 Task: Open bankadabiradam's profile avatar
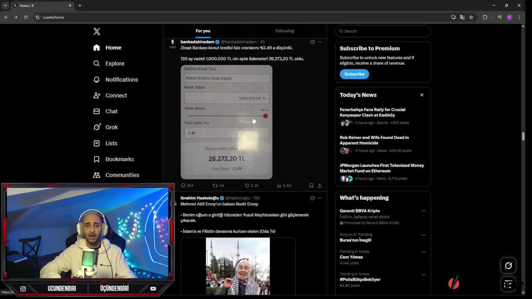(172, 44)
